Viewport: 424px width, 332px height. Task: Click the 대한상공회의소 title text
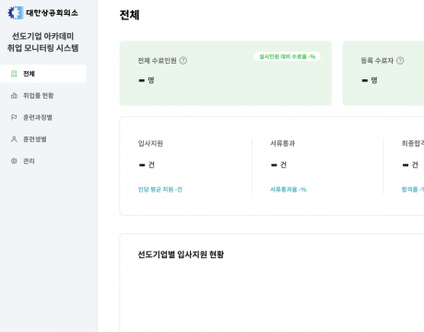pyautogui.click(x=52, y=13)
